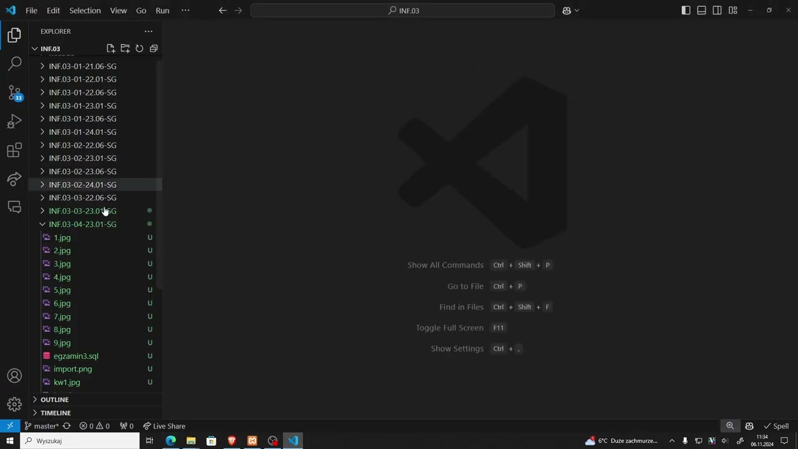Open the Run menu
Image resolution: width=798 pixels, height=449 pixels.
tap(163, 11)
